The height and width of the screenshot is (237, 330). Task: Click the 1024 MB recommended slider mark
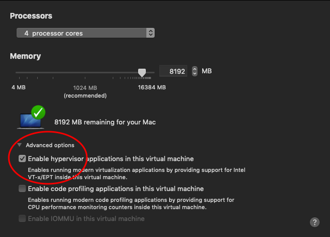coord(85,87)
